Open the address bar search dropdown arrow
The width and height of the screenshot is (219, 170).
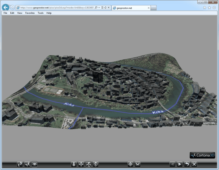pos(99,8)
